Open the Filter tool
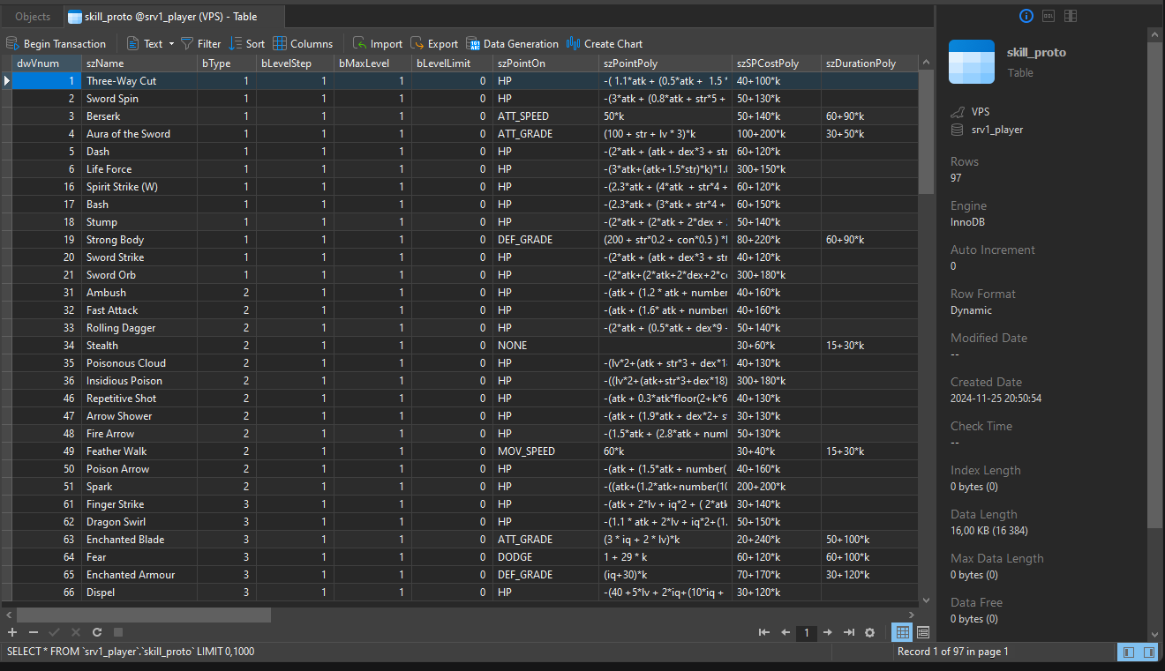1165x671 pixels. click(200, 43)
